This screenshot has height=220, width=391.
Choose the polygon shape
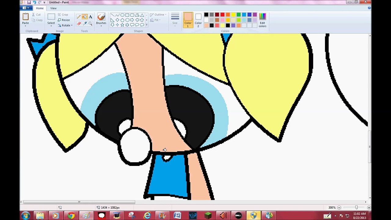coord(137,15)
